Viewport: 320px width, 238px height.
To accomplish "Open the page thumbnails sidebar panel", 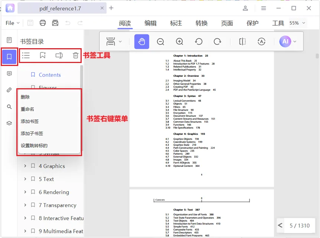I will point(9,40).
